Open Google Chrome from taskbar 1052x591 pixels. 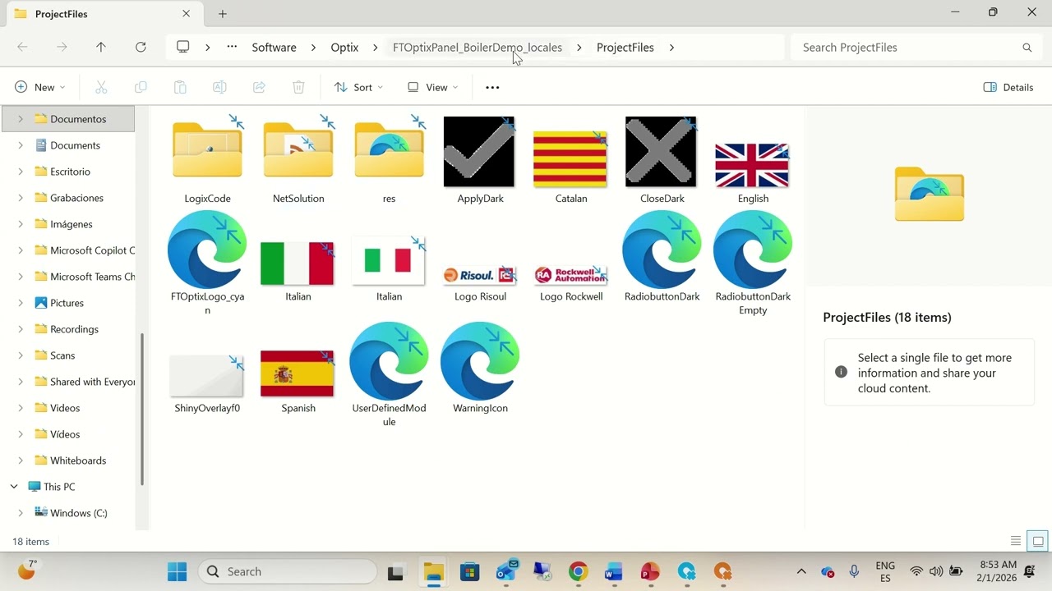tap(579, 571)
